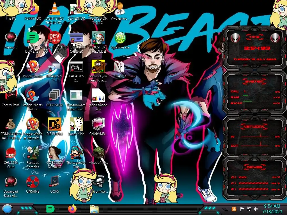Image resolution: width=287 pixels, height=215 pixels.
Task: Click the SYSTEM header in the widget
Action: click(254, 81)
